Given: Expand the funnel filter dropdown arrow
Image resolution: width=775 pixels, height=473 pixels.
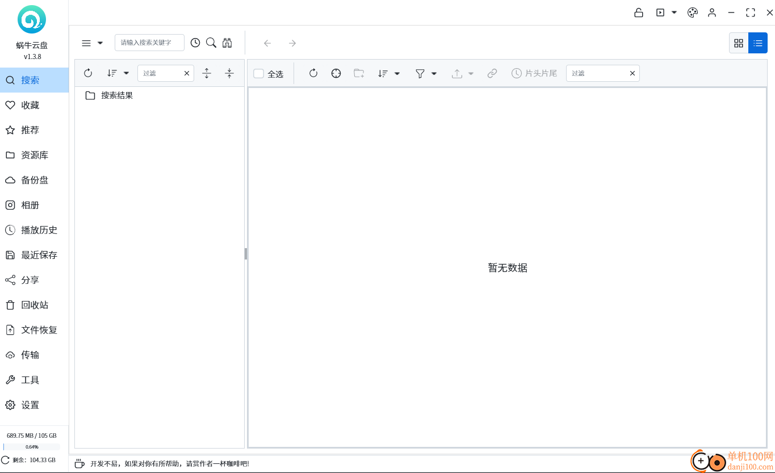Looking at the screenshot, I should pos(434,73).
